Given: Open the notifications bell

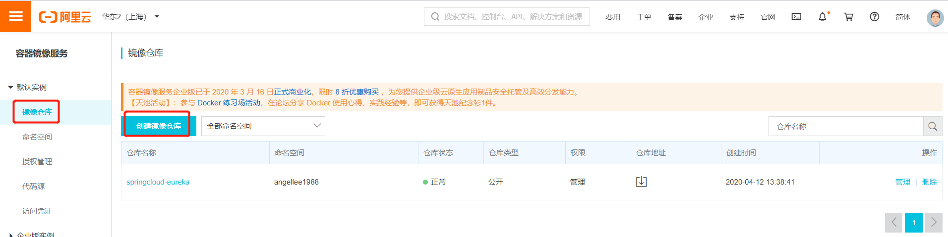Looking at the screenshot, I should pyautogui.click(x=823, y=17).
